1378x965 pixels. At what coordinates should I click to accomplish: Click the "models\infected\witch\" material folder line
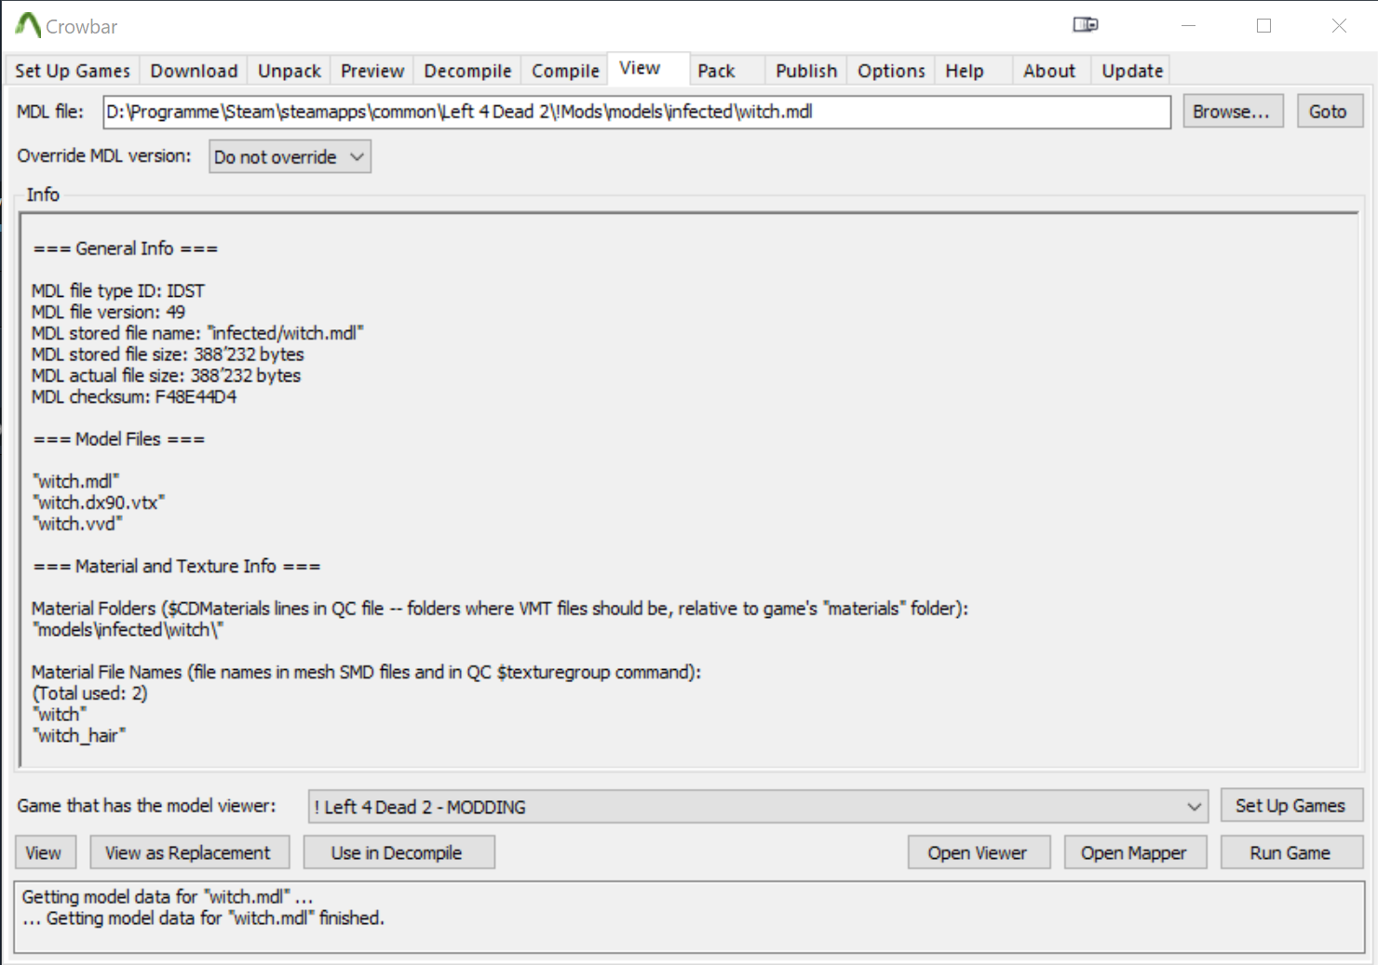click(x=128, y=630)
